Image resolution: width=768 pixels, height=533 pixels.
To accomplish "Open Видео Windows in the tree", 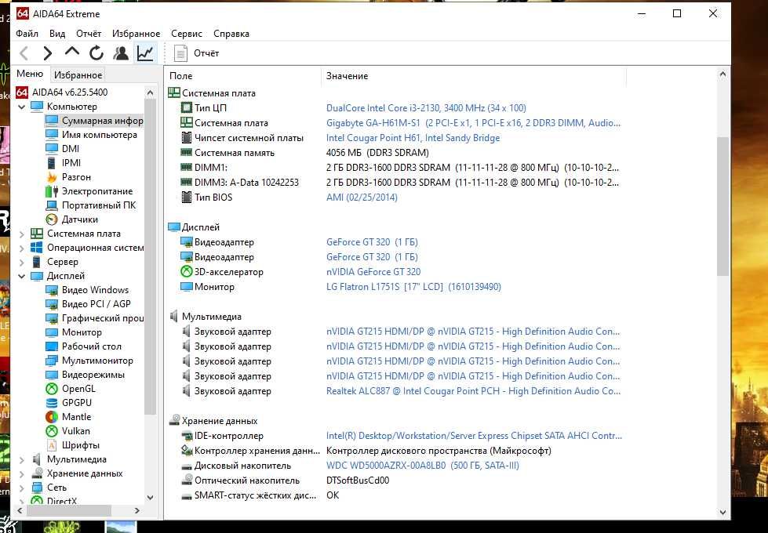I will click(x=95, y=290).
